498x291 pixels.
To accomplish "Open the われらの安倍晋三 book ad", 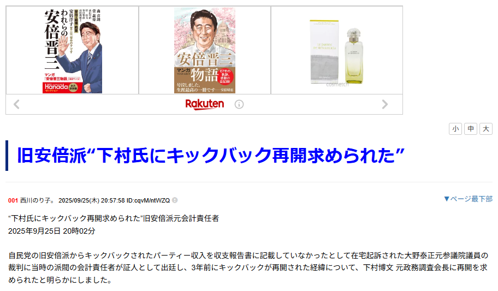I will pyautogui.click(x=73, y=51).
